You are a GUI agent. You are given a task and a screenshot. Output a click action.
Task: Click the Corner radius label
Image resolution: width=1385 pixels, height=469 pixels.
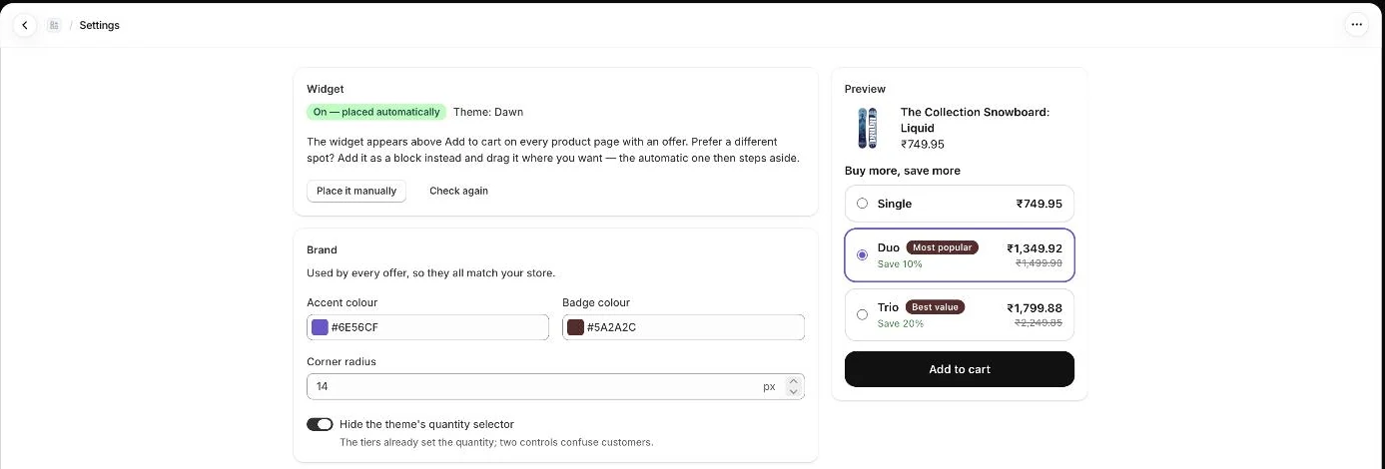click(342, 361)
